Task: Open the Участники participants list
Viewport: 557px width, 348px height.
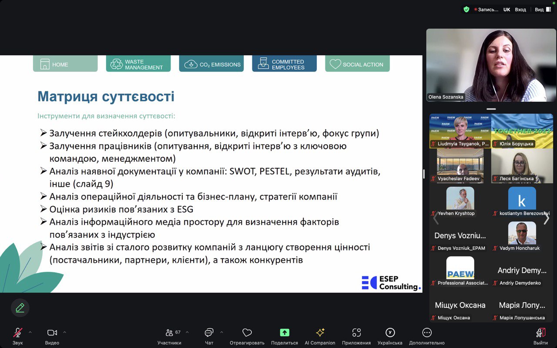Action: pyautogui.click(x=169, y=333)
